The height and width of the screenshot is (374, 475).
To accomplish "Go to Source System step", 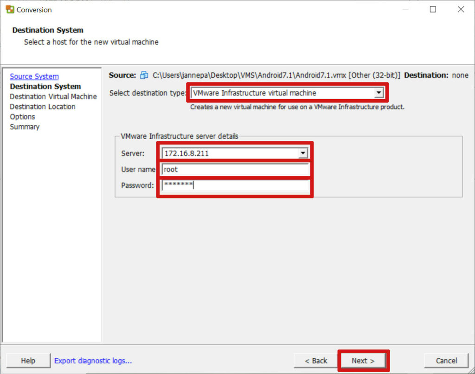I will coord(34,76).
